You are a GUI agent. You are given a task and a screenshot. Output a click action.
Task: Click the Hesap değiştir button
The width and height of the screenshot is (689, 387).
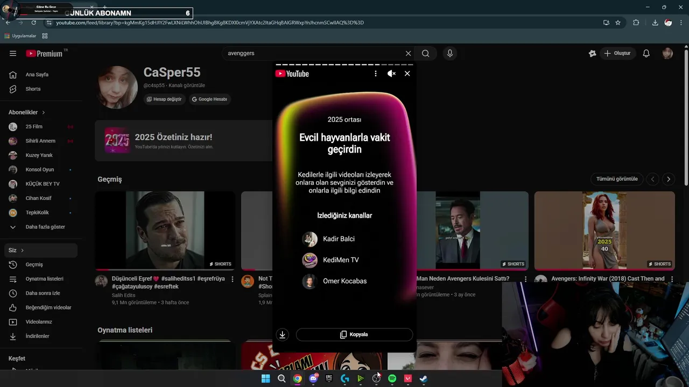(164, 99)
